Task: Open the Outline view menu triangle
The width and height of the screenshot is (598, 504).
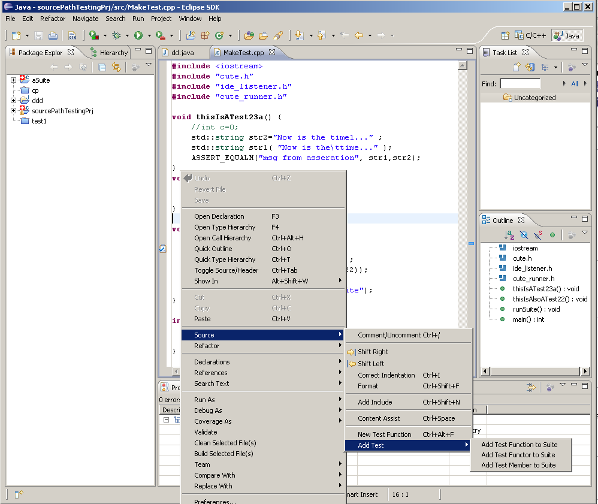Action: click(x=585, y=233)
